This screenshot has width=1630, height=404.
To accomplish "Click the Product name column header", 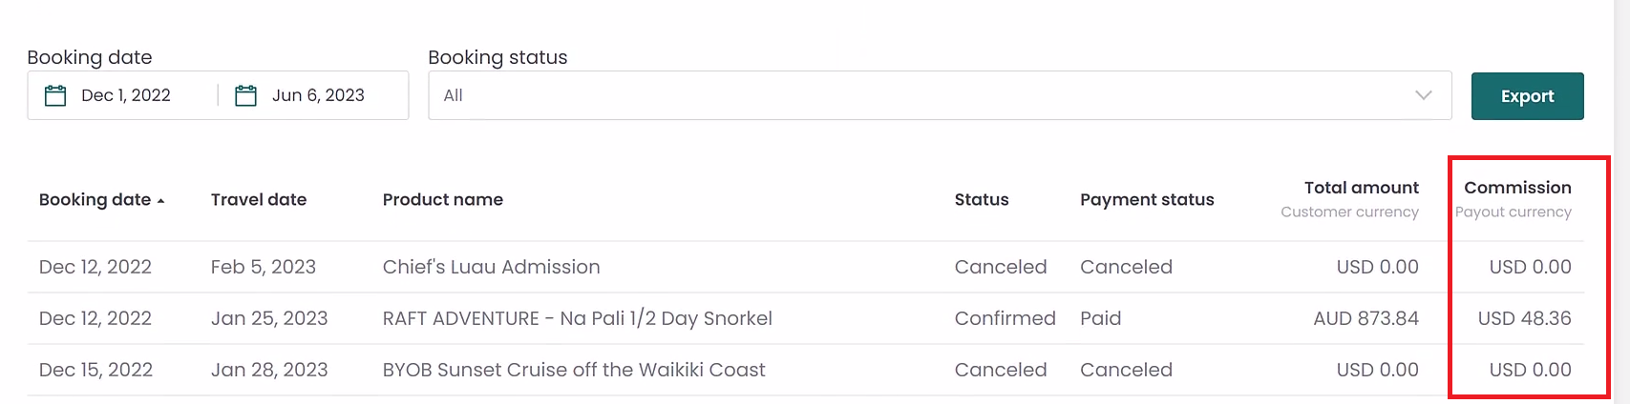I will tap(443, 200).
